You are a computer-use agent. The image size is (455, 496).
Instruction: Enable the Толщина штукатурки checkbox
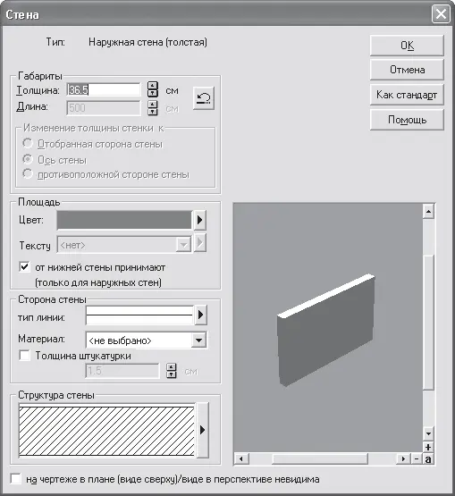click(x=24, y=355)
